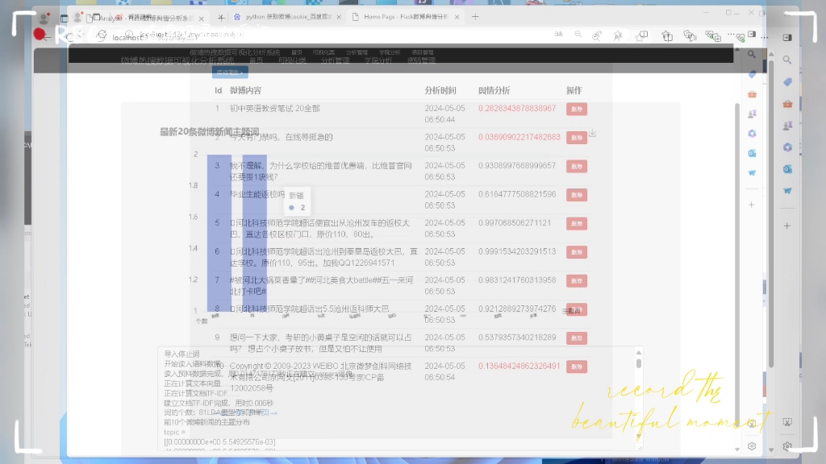This screenshot has width=826, height=464.
Task: Switch to Home Page - Flask browser tab
Action: [406, 17]
